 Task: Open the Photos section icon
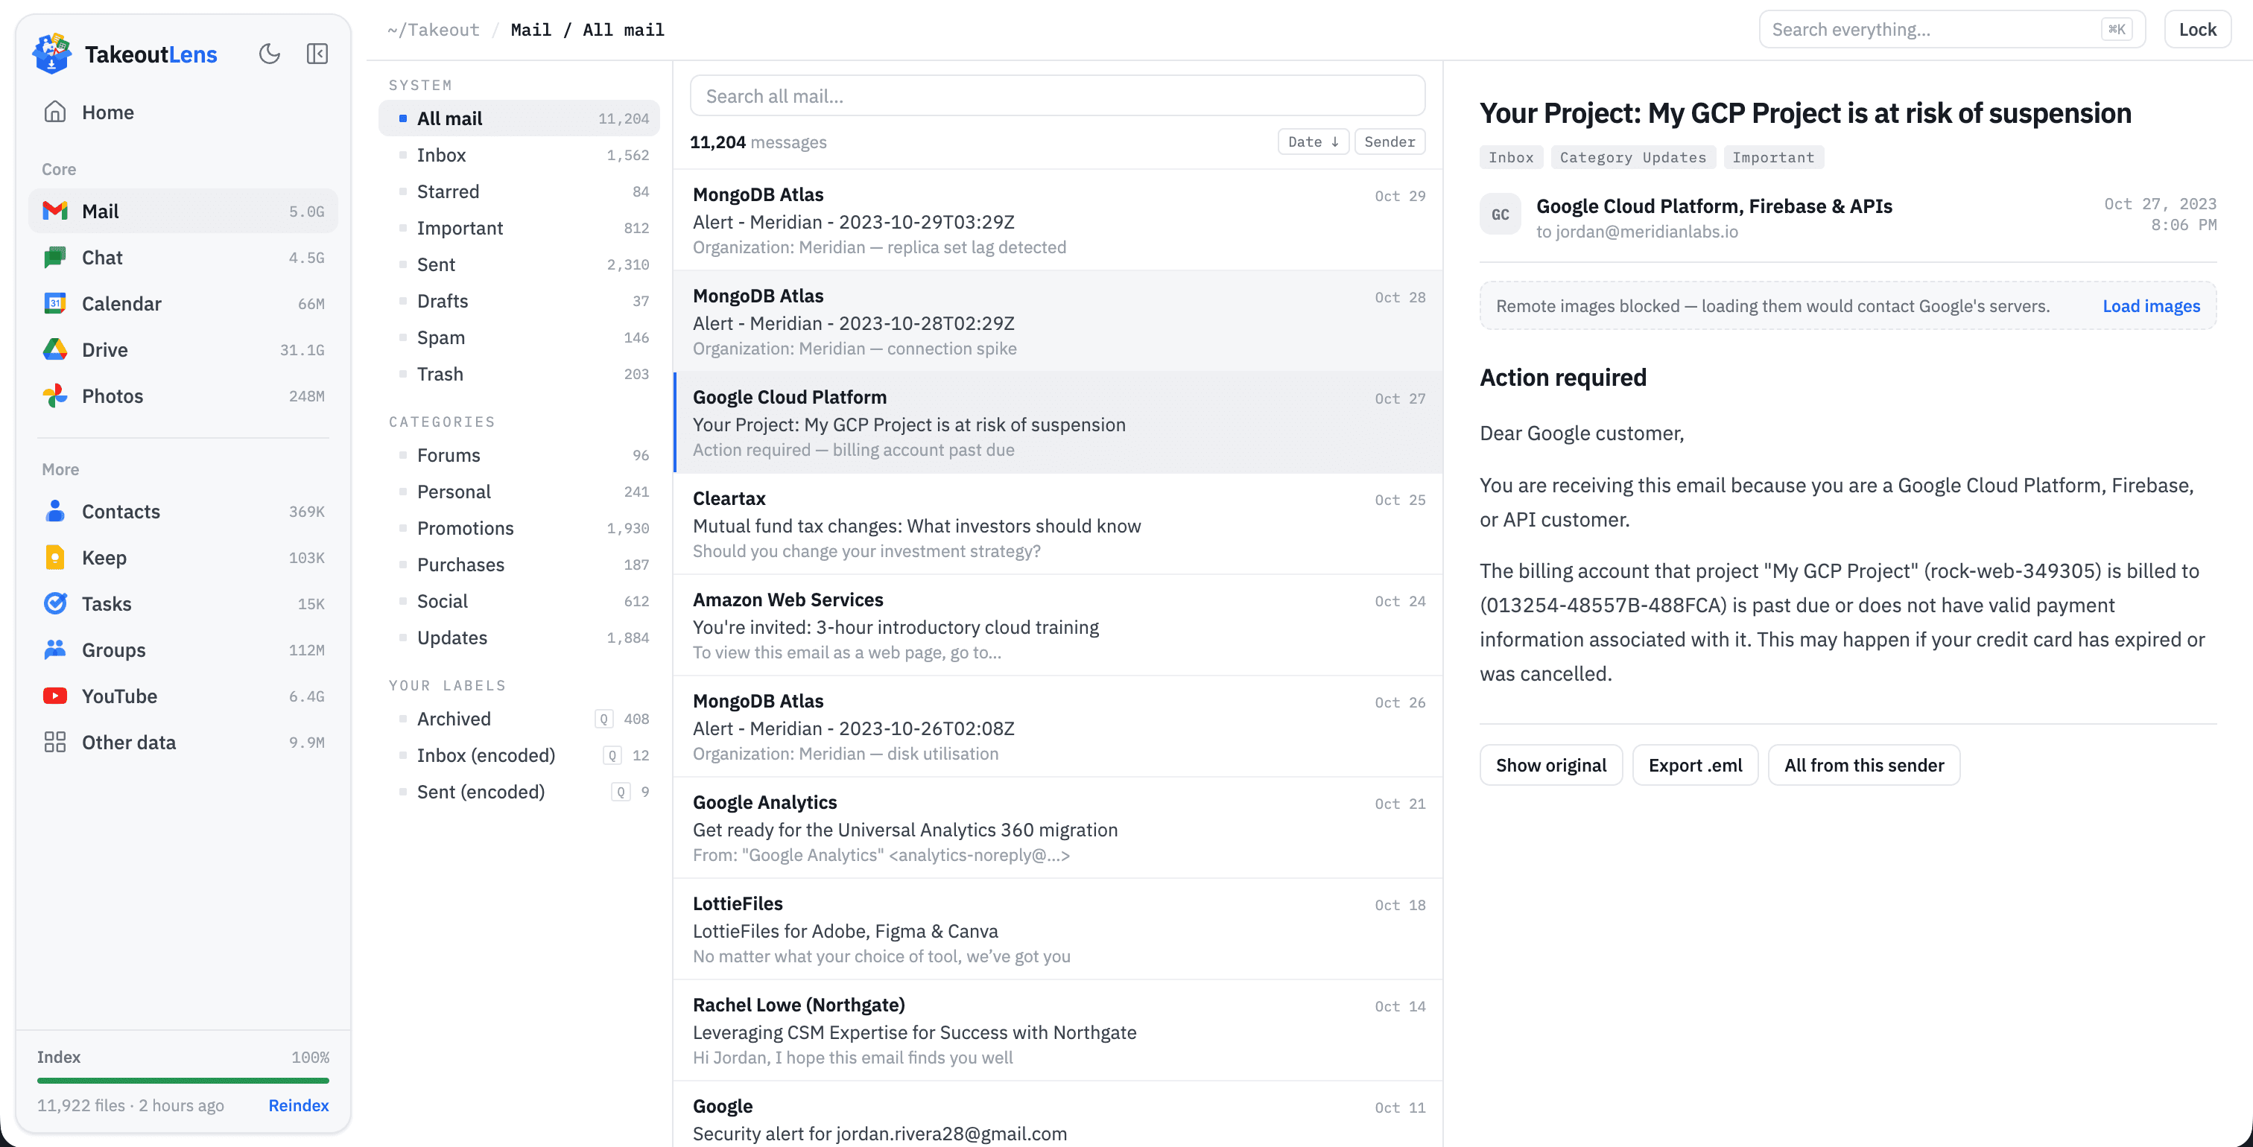(x=55, y=396)
